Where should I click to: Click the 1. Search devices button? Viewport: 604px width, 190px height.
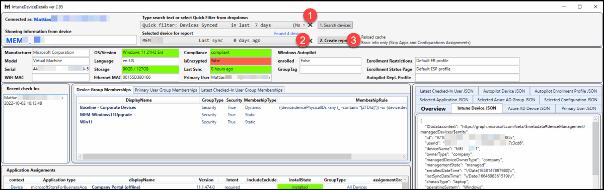pyautogui.click(x=335, y=25)
